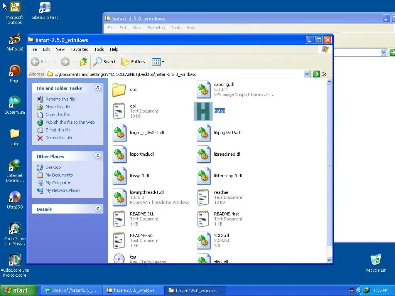Select the README-SDL document icon
The image size is (395, 296).
pyautogui.click(x=119, y=241)
